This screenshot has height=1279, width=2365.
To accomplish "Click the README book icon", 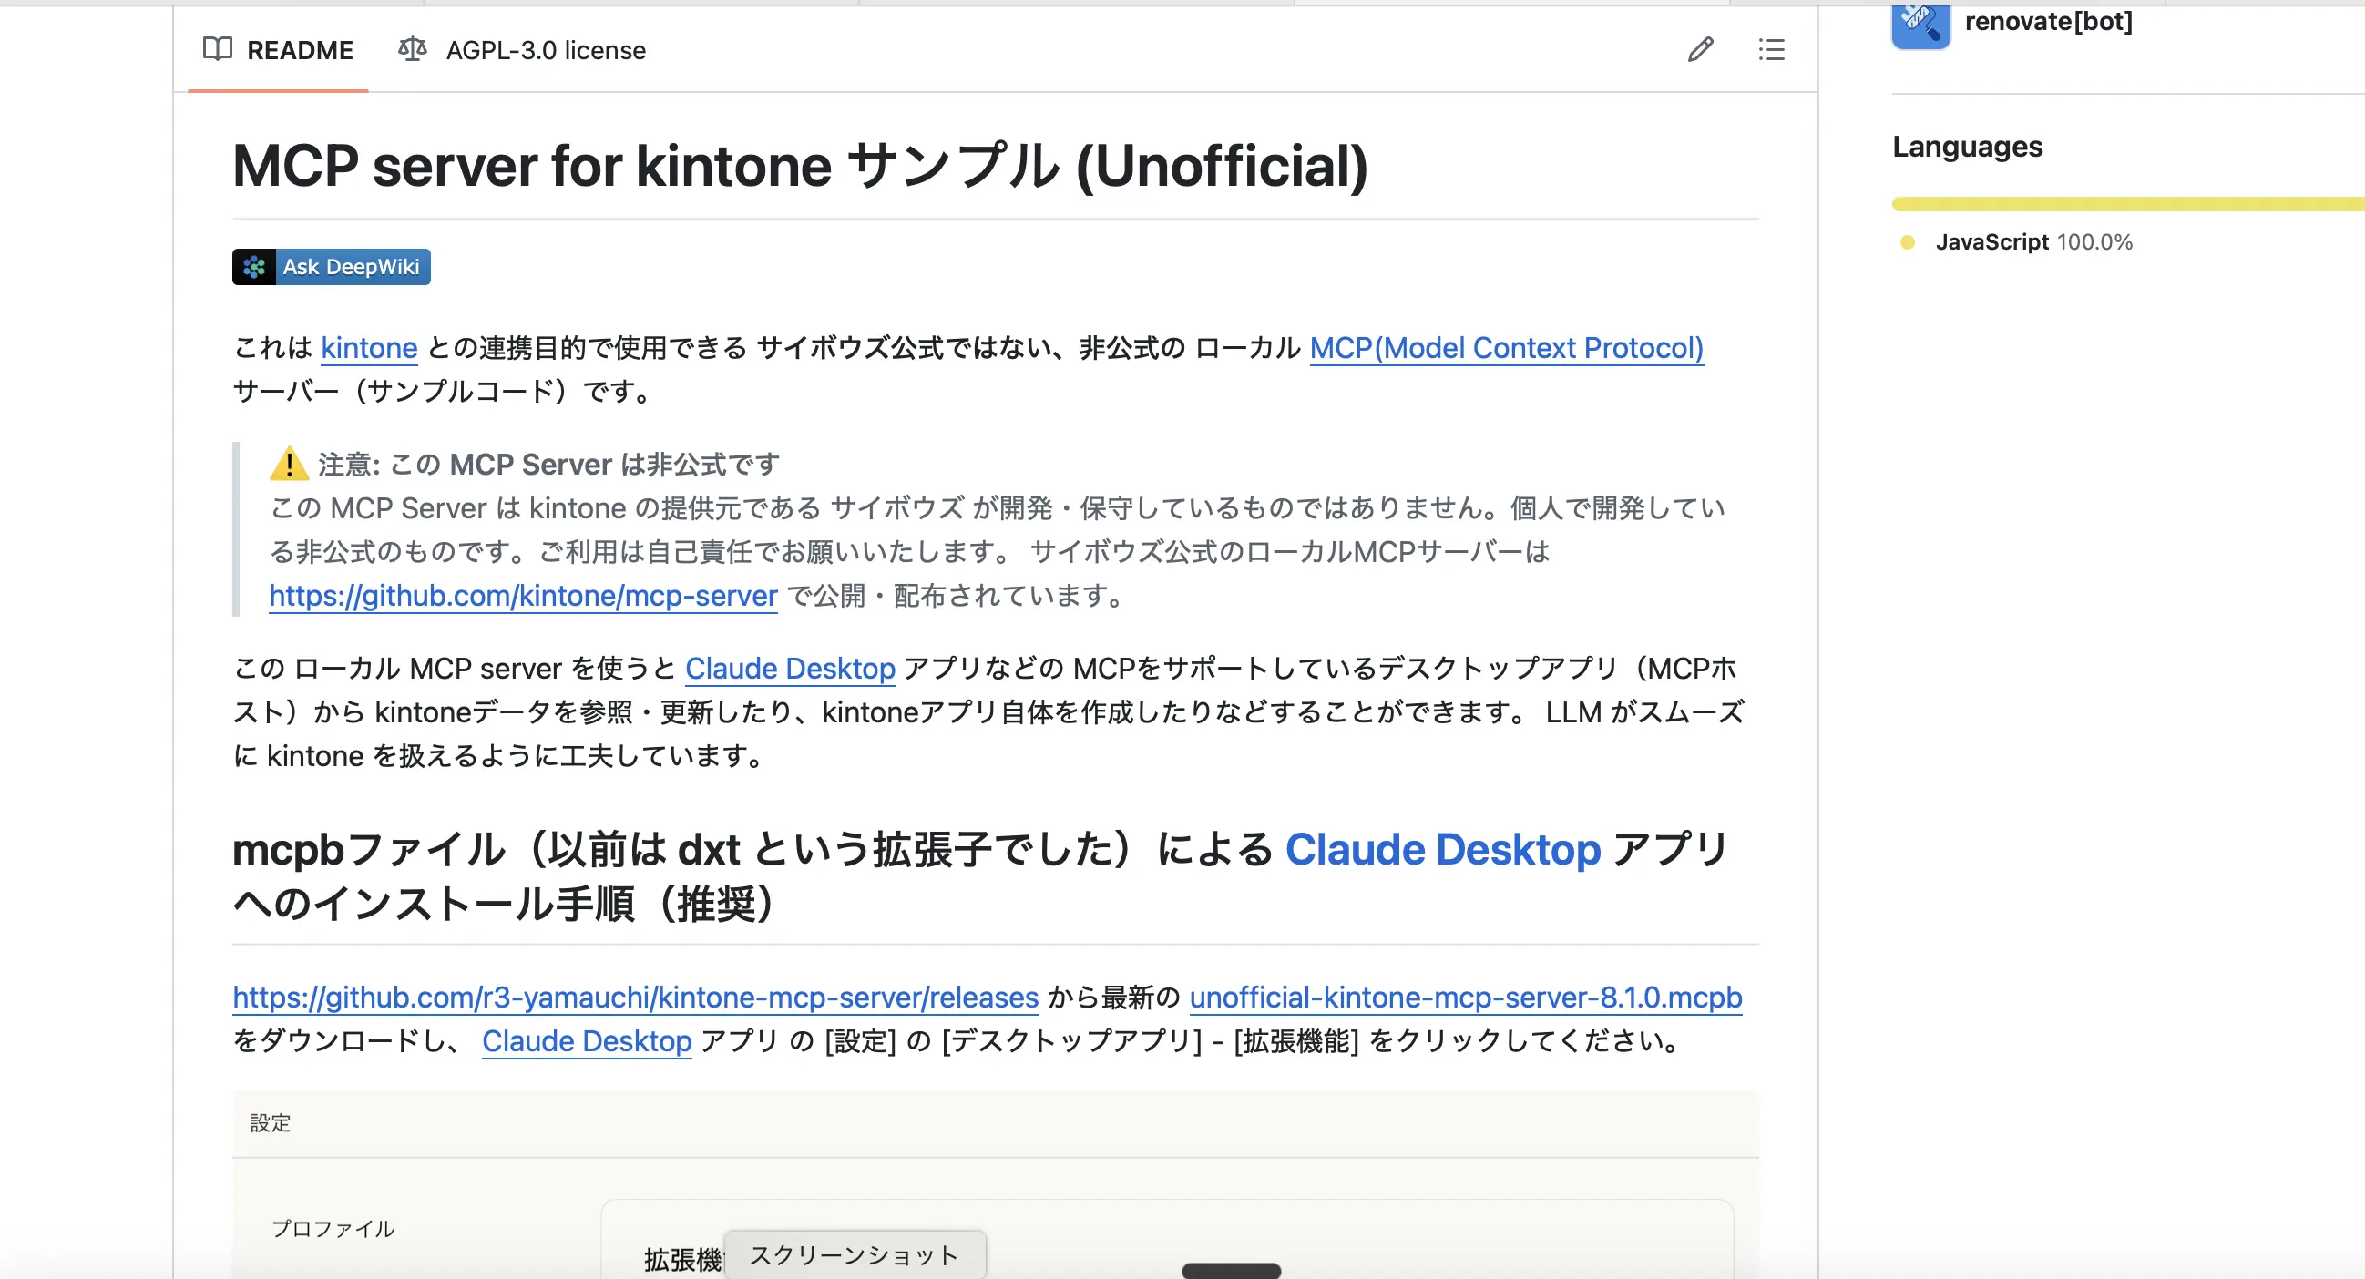I will [218, 49].
